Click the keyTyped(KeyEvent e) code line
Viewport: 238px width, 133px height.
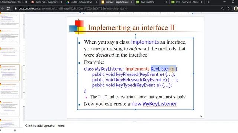(132, 85)
